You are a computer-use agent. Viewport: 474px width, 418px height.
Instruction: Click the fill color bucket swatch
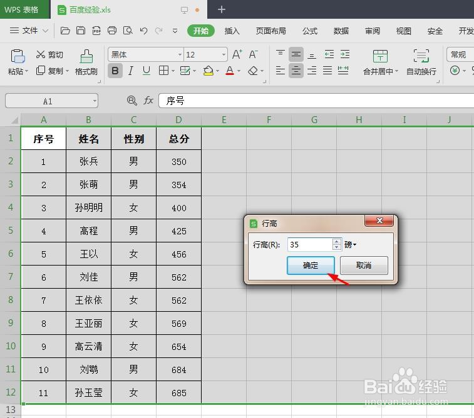tap(209, 71)
